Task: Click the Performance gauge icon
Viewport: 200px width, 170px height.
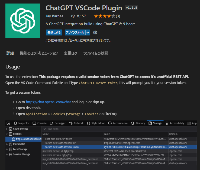Action: tap(110, 123)
